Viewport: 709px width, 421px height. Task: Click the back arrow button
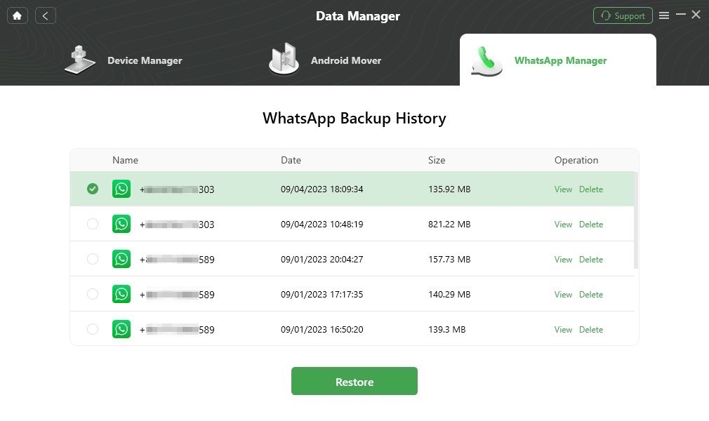pyautogui.click(x=45, y=16)
